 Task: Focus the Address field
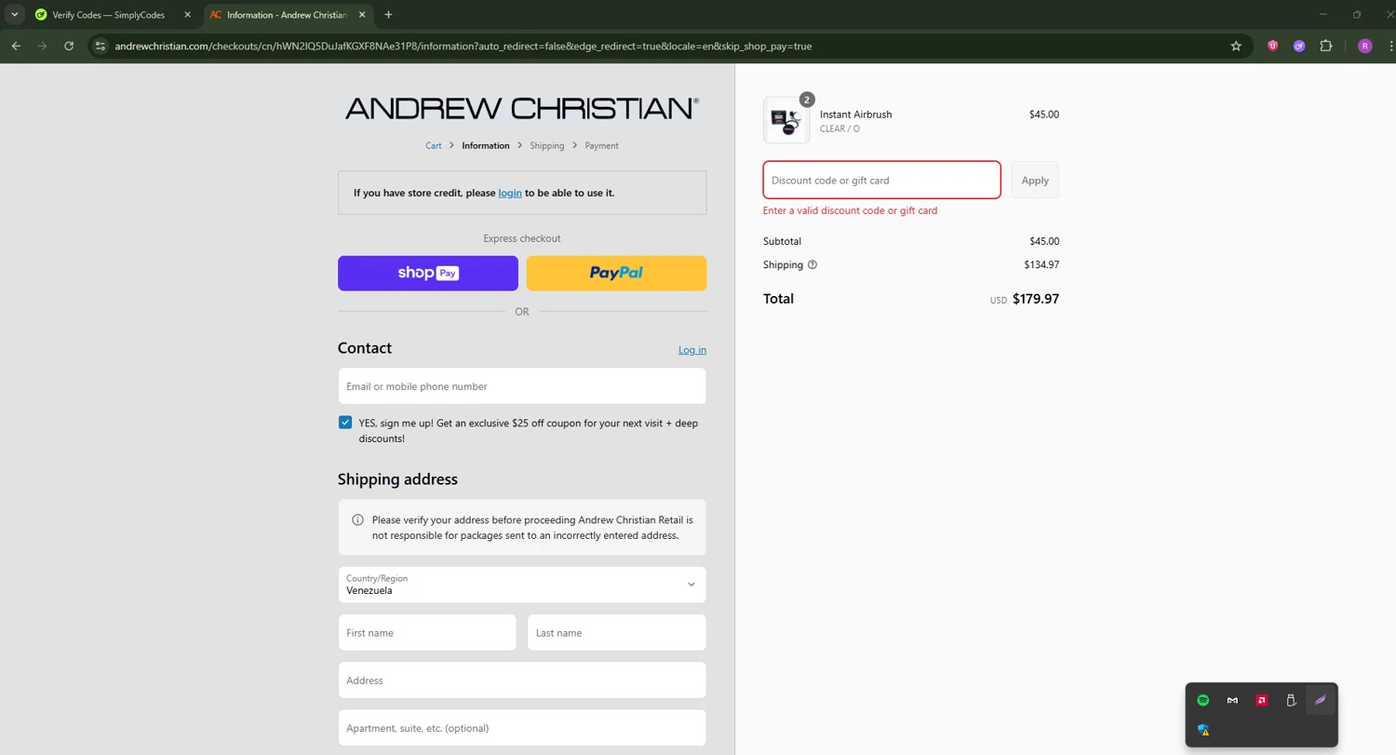[522, 681]
